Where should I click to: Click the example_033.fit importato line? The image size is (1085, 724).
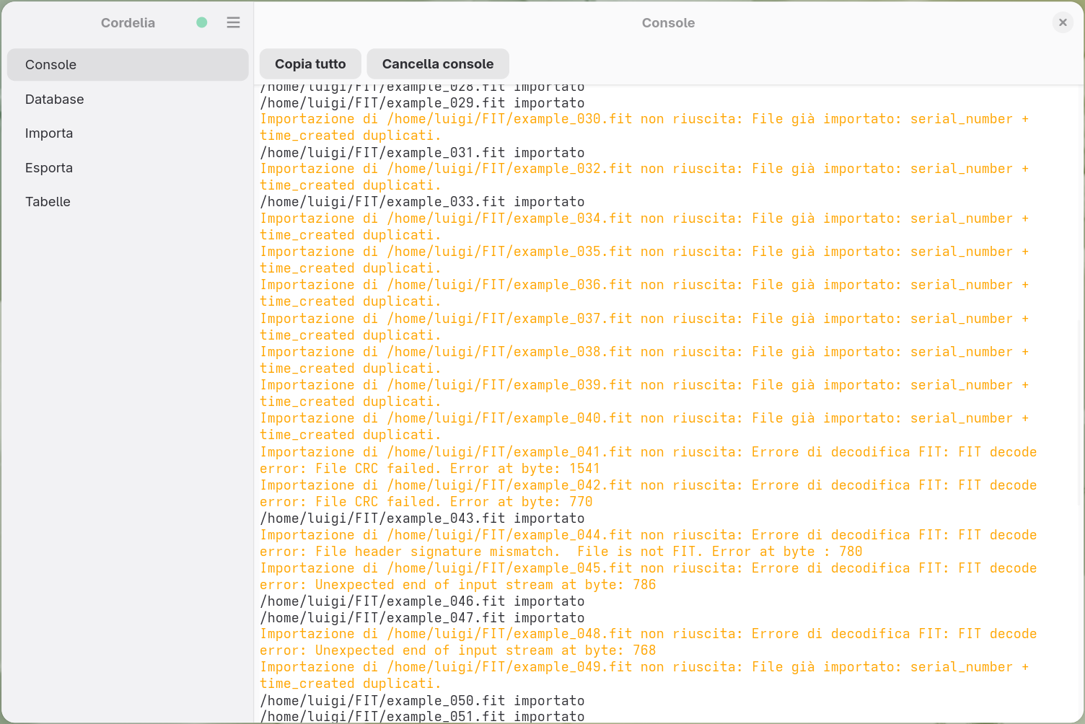click(x=423, y=201)
